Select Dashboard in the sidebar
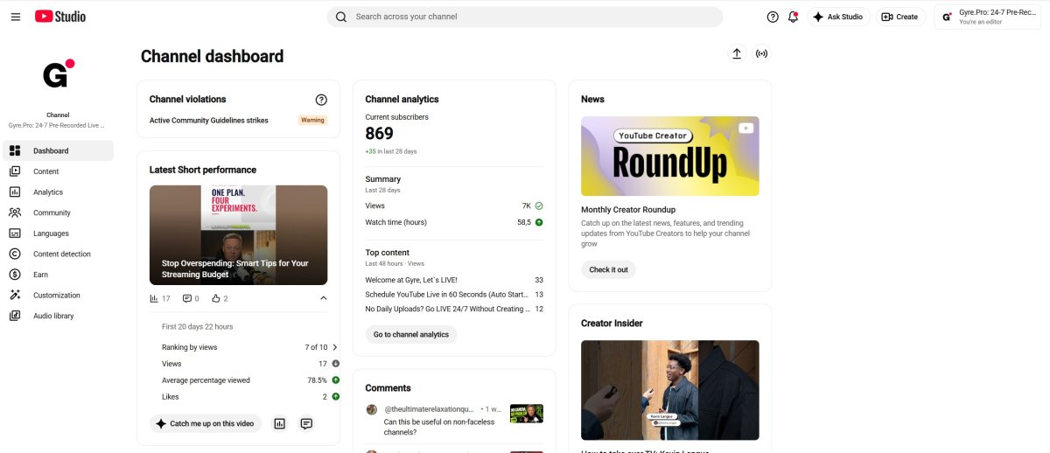The height and width of the screenshot is (453, 1050). [x=58, y=150]
